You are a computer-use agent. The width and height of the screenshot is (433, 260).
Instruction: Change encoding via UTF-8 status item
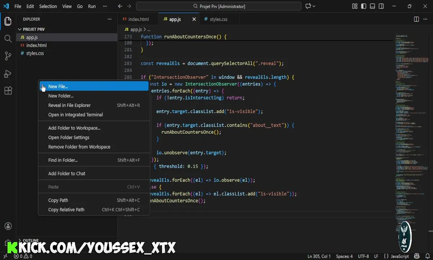click(x=363, y=256)
